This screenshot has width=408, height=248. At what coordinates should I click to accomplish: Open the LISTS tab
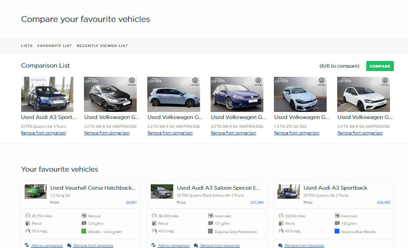point(27,46)
